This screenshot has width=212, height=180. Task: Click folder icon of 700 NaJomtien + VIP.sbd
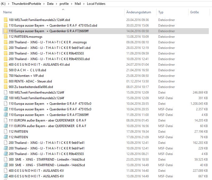[6, 76]
